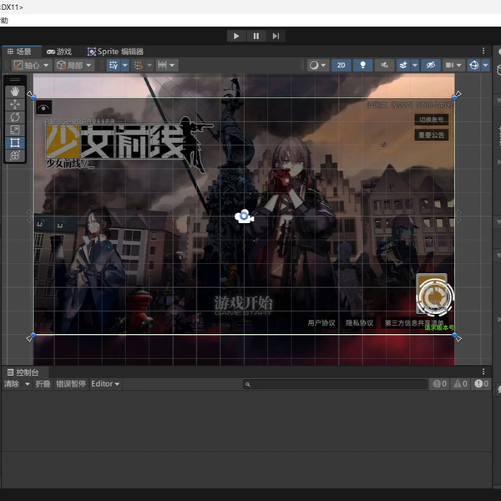Select the Scale tool
Viewport: 501px width, 501px height.
(x=15, y=130)
